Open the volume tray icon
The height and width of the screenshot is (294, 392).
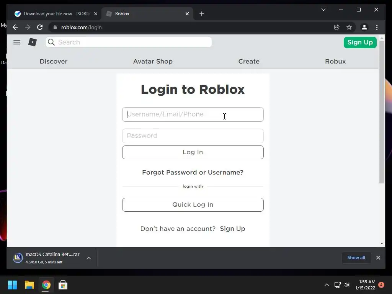(346, 285)
